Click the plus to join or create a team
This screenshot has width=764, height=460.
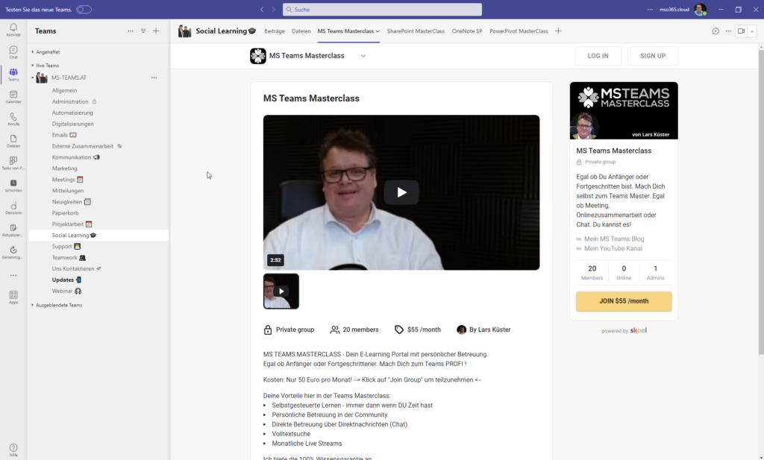pyautogui.click(x=156, y=31)
